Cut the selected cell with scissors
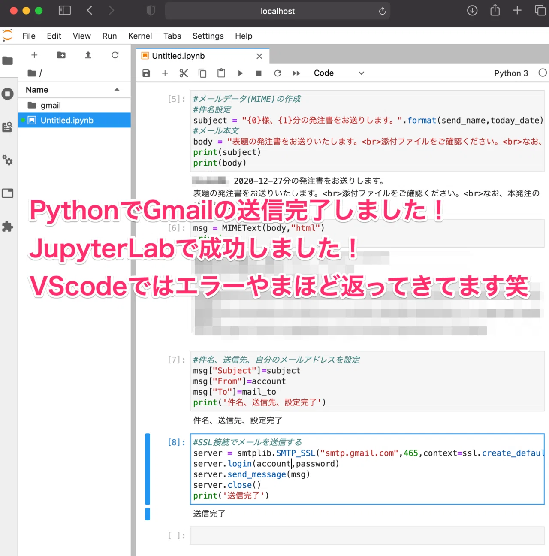The height and width of the screenshot is (556, 549). [x=184, y=73]
